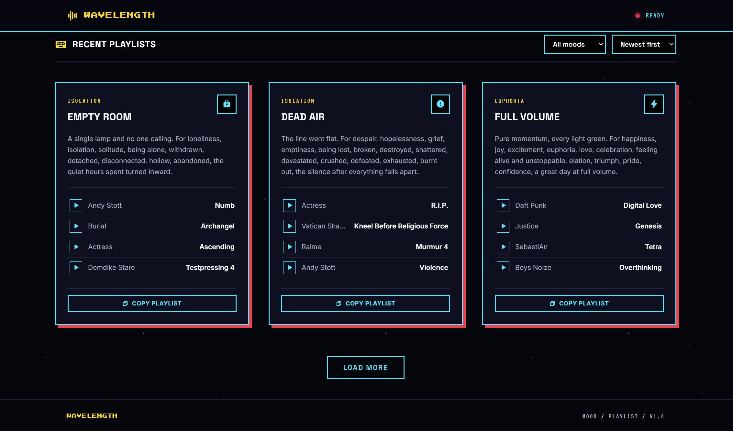This screenshot has height=431, width=733.
Task: Click the red Ready status indicator
Action: pyautogui.click(x=638, y=16)
